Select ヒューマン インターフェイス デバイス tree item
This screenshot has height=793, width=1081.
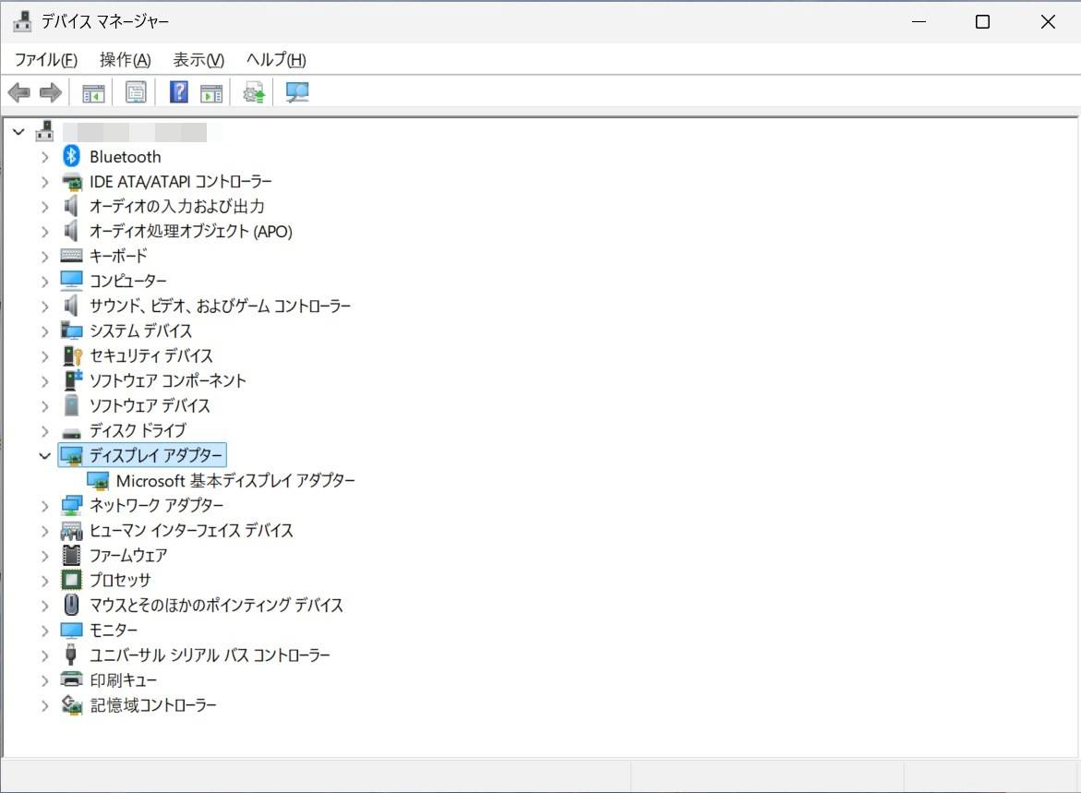tap(192, 530)
